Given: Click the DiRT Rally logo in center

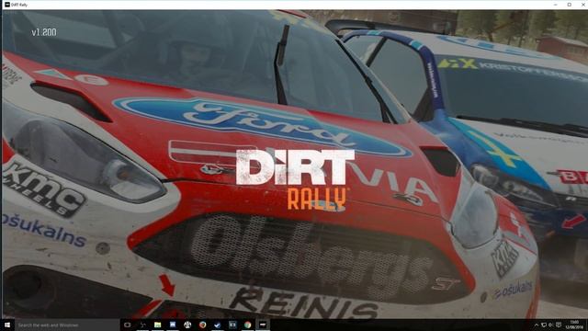Looking at the screenshot, I should coord(295,179).
